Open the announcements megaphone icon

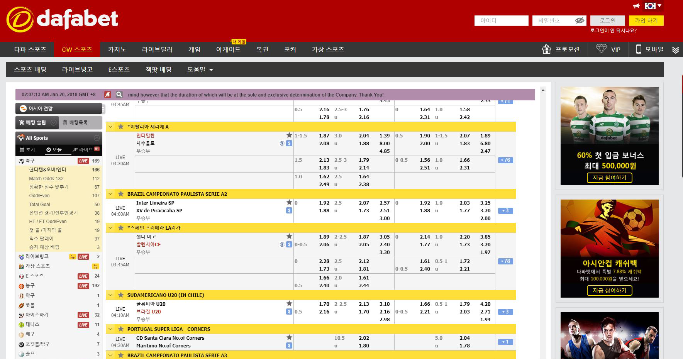(x=637, y=6)
